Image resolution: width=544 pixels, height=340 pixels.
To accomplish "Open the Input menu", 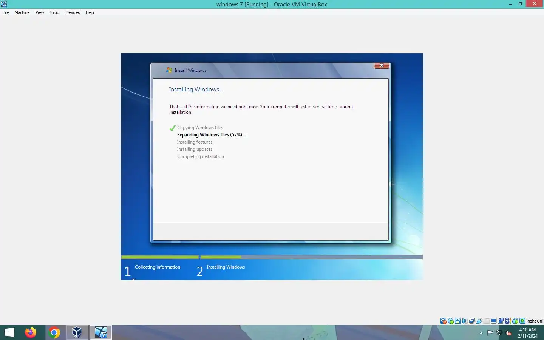I will coord(55,12).
